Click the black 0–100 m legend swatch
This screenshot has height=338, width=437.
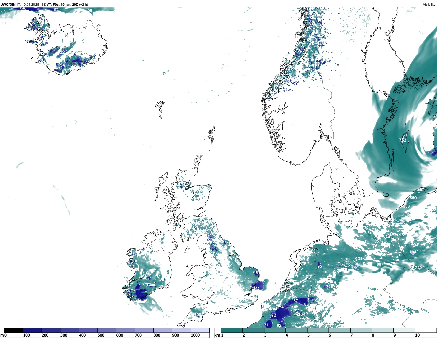(x=14, y=330)
